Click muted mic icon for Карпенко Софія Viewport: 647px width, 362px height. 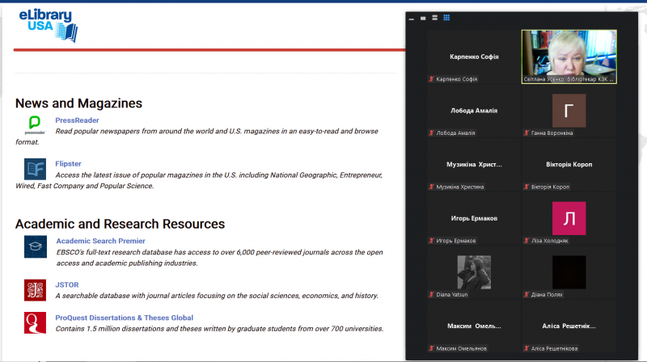(x=432, y=79)
